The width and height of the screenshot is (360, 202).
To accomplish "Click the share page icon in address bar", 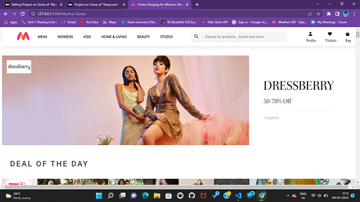I will tap(310, 14).
